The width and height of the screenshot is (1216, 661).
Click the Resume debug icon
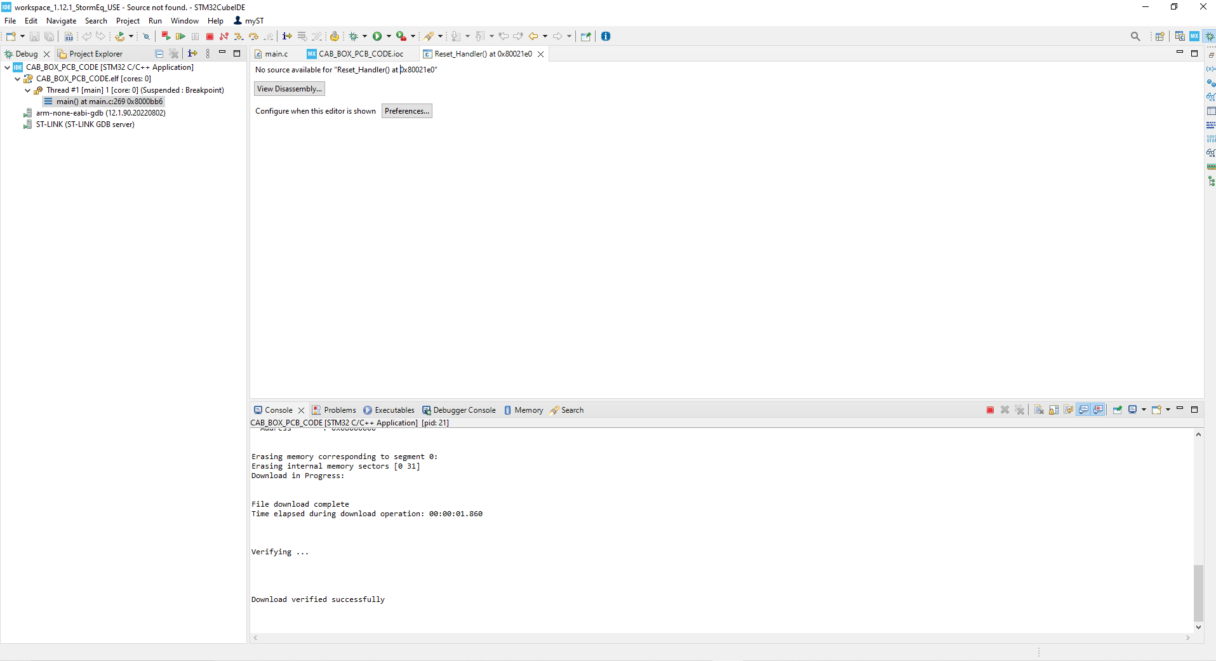click(180, 36)
